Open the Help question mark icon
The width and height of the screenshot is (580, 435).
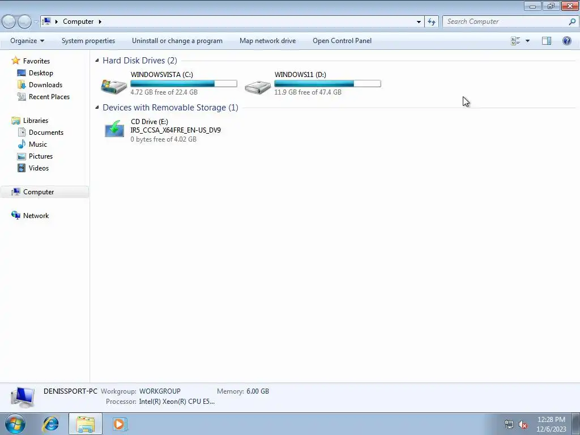(566, 41)
